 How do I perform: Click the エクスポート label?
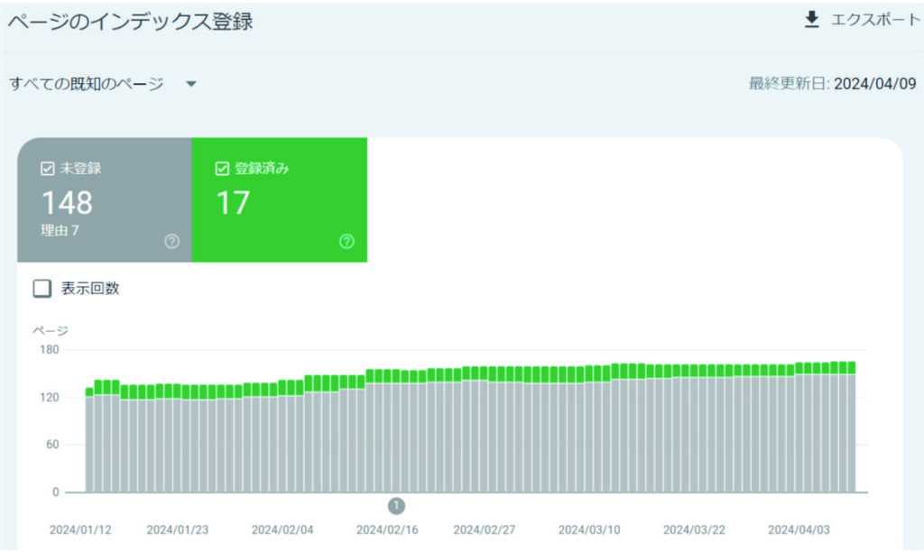(x=875, y=20)
